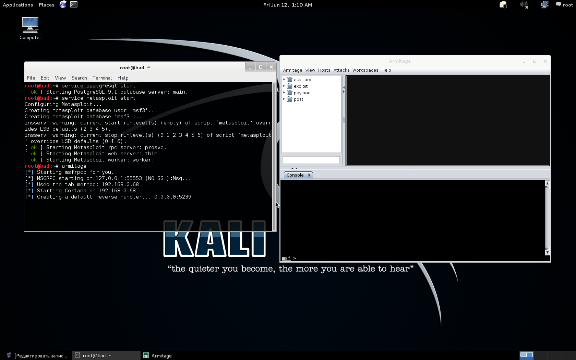
Task: Close the Console tab
Action: 309,175
